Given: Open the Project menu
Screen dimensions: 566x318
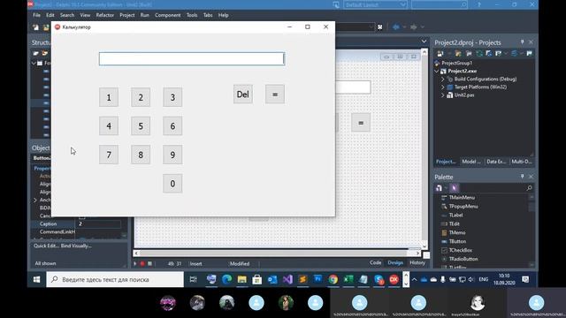Looking at the screenshot, I should point(127,15).
